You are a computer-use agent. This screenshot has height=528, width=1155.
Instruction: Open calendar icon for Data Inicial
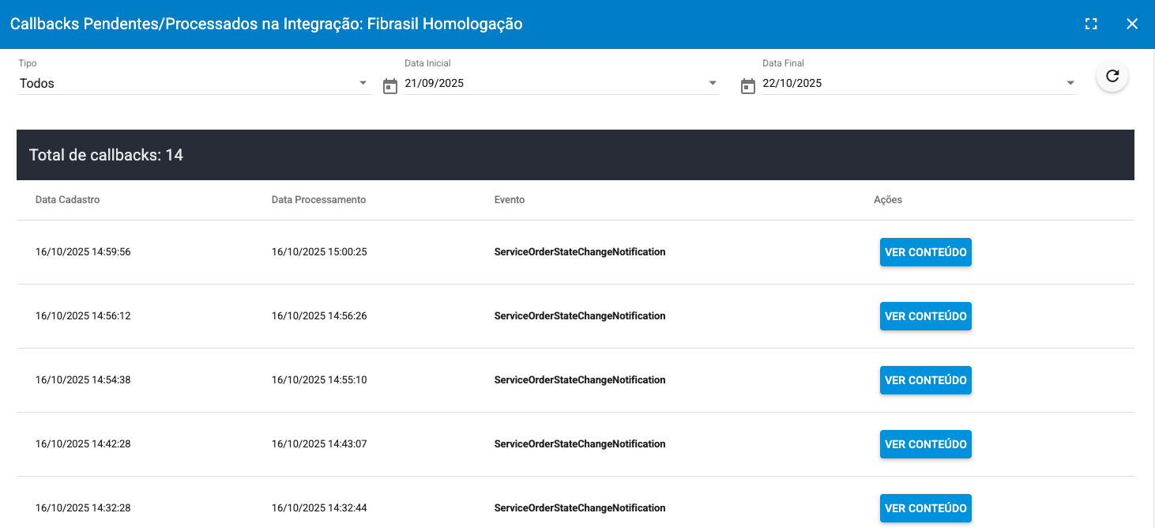click(x=390, y=86)
